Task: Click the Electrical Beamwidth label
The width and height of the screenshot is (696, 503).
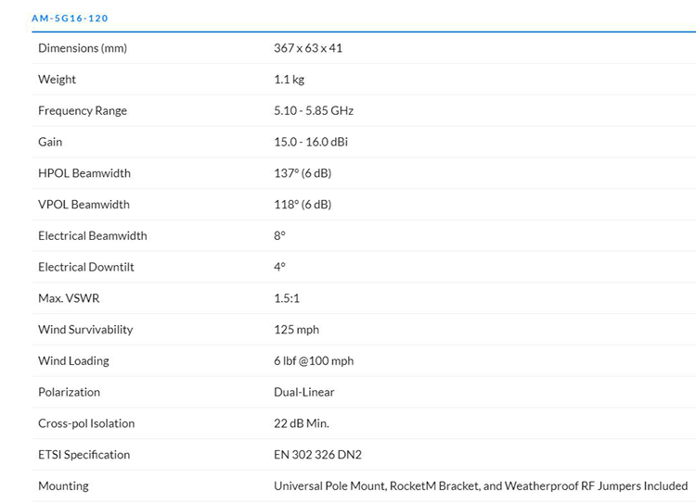Action: coord(93,236)
